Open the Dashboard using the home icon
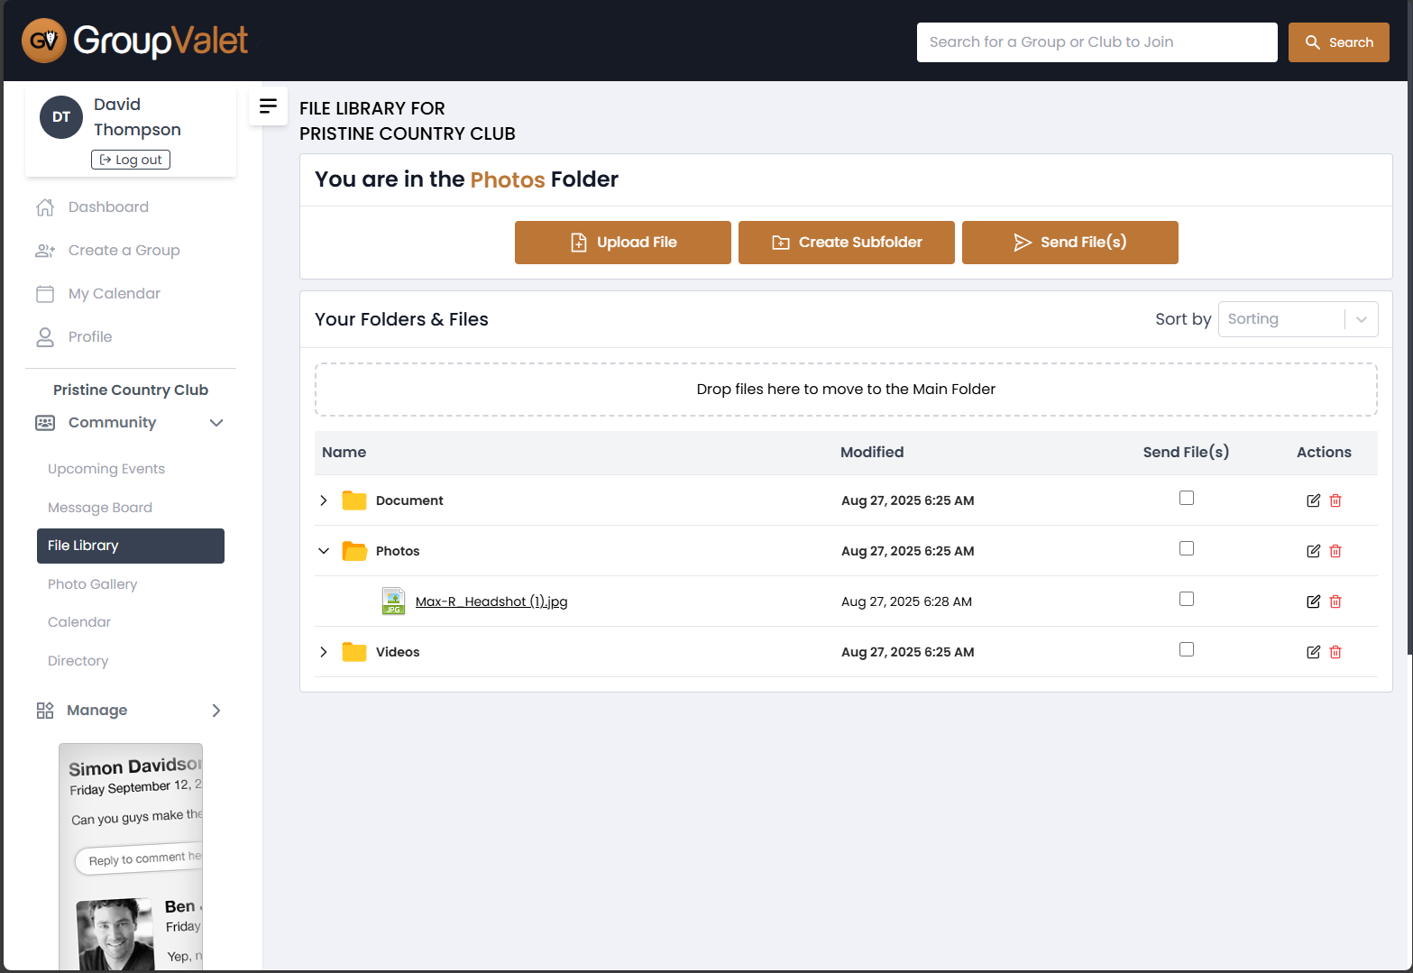 45,207
